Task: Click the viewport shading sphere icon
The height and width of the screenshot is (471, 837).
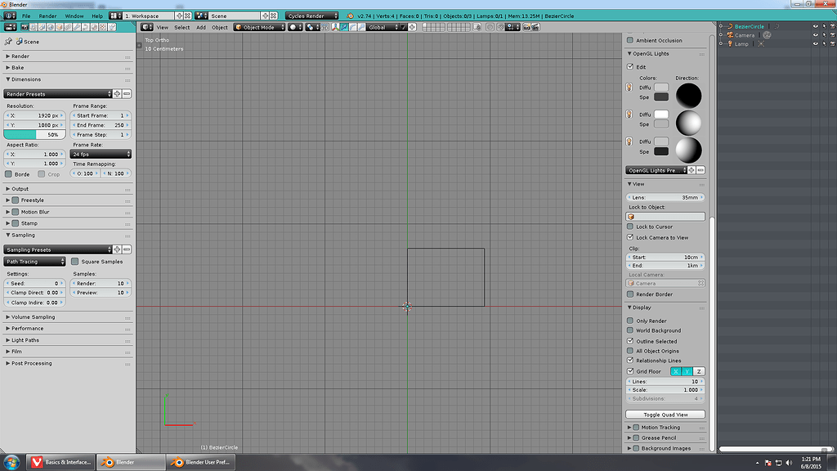Action: click(295, 27)
